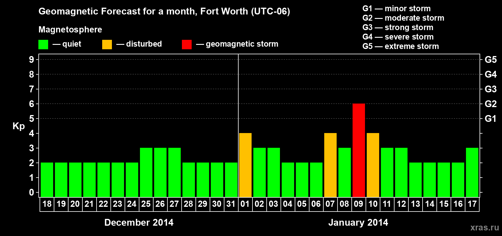The image size is (502, 236).
Task: Click the green quiet legend swatch
Action: pos(43,45)
